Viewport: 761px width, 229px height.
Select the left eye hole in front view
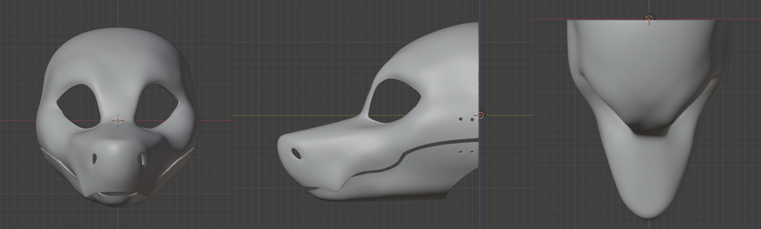point(79,106)
